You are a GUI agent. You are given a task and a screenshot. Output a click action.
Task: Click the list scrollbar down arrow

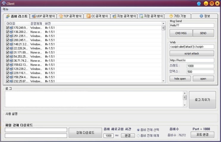163,81
